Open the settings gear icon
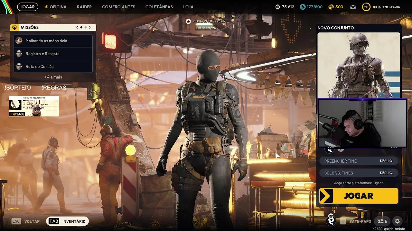This screenshot has height=231, width=412. point(398,221)
